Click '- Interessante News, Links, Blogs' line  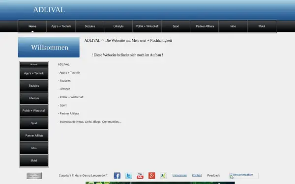89,122
